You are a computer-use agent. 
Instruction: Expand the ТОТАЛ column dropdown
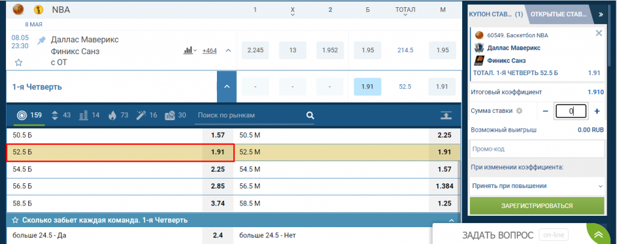pos(405,17)
